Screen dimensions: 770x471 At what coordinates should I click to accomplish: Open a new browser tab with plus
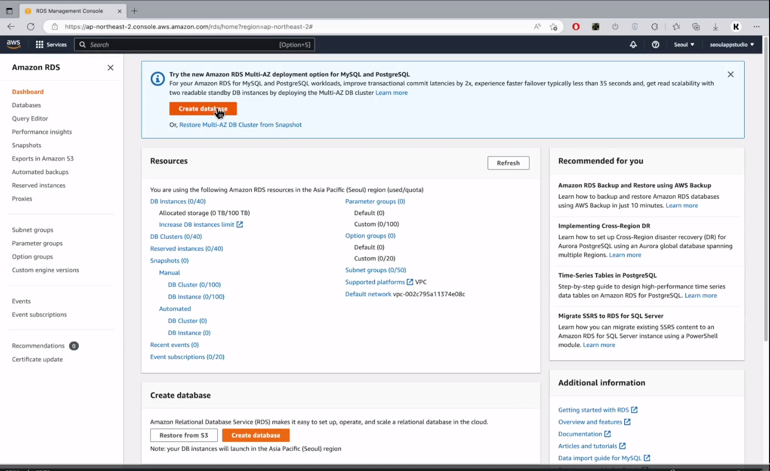(134, 11)
